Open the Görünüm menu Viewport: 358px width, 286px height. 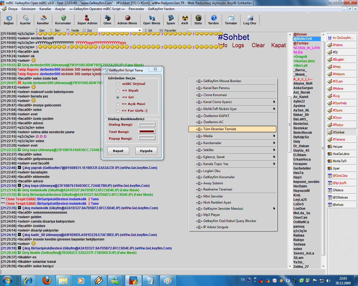click(x=28, y=9)
